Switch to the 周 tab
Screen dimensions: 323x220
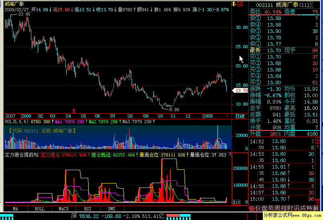[277, 208]
